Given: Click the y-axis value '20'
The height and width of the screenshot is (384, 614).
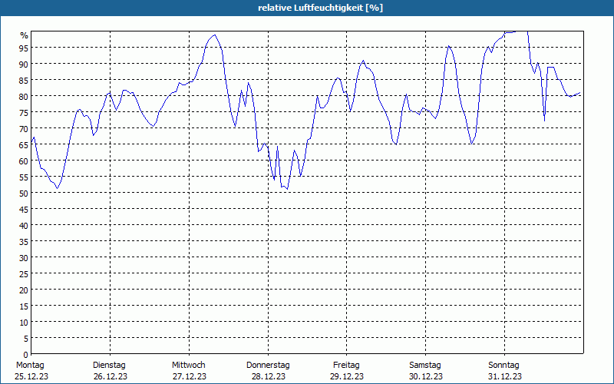Looking at the screenshot, I should 25,290.
